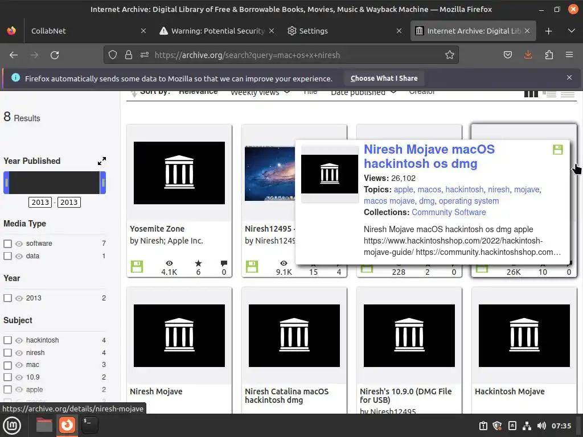The width and height of the screenshot is (583, 437).
Task: Click software floppy icon on Yosemite Zone card
Action: click(137, 266)
